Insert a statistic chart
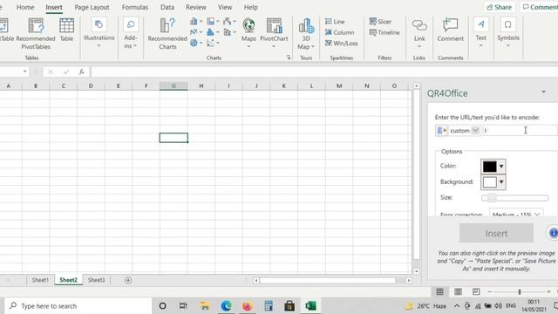The image size is (558, 314). click(x=213, y=32)
